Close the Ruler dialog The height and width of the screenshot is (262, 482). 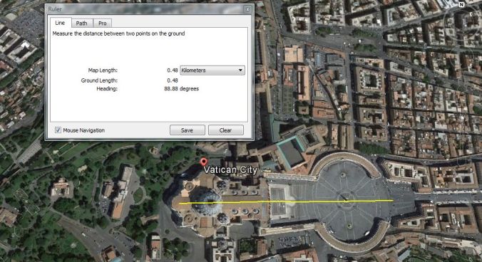247,9
